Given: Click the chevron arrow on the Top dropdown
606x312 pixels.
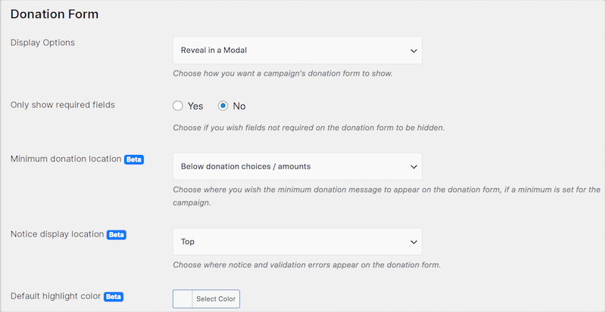Looking at the screenshot, I should pos(414,242).
